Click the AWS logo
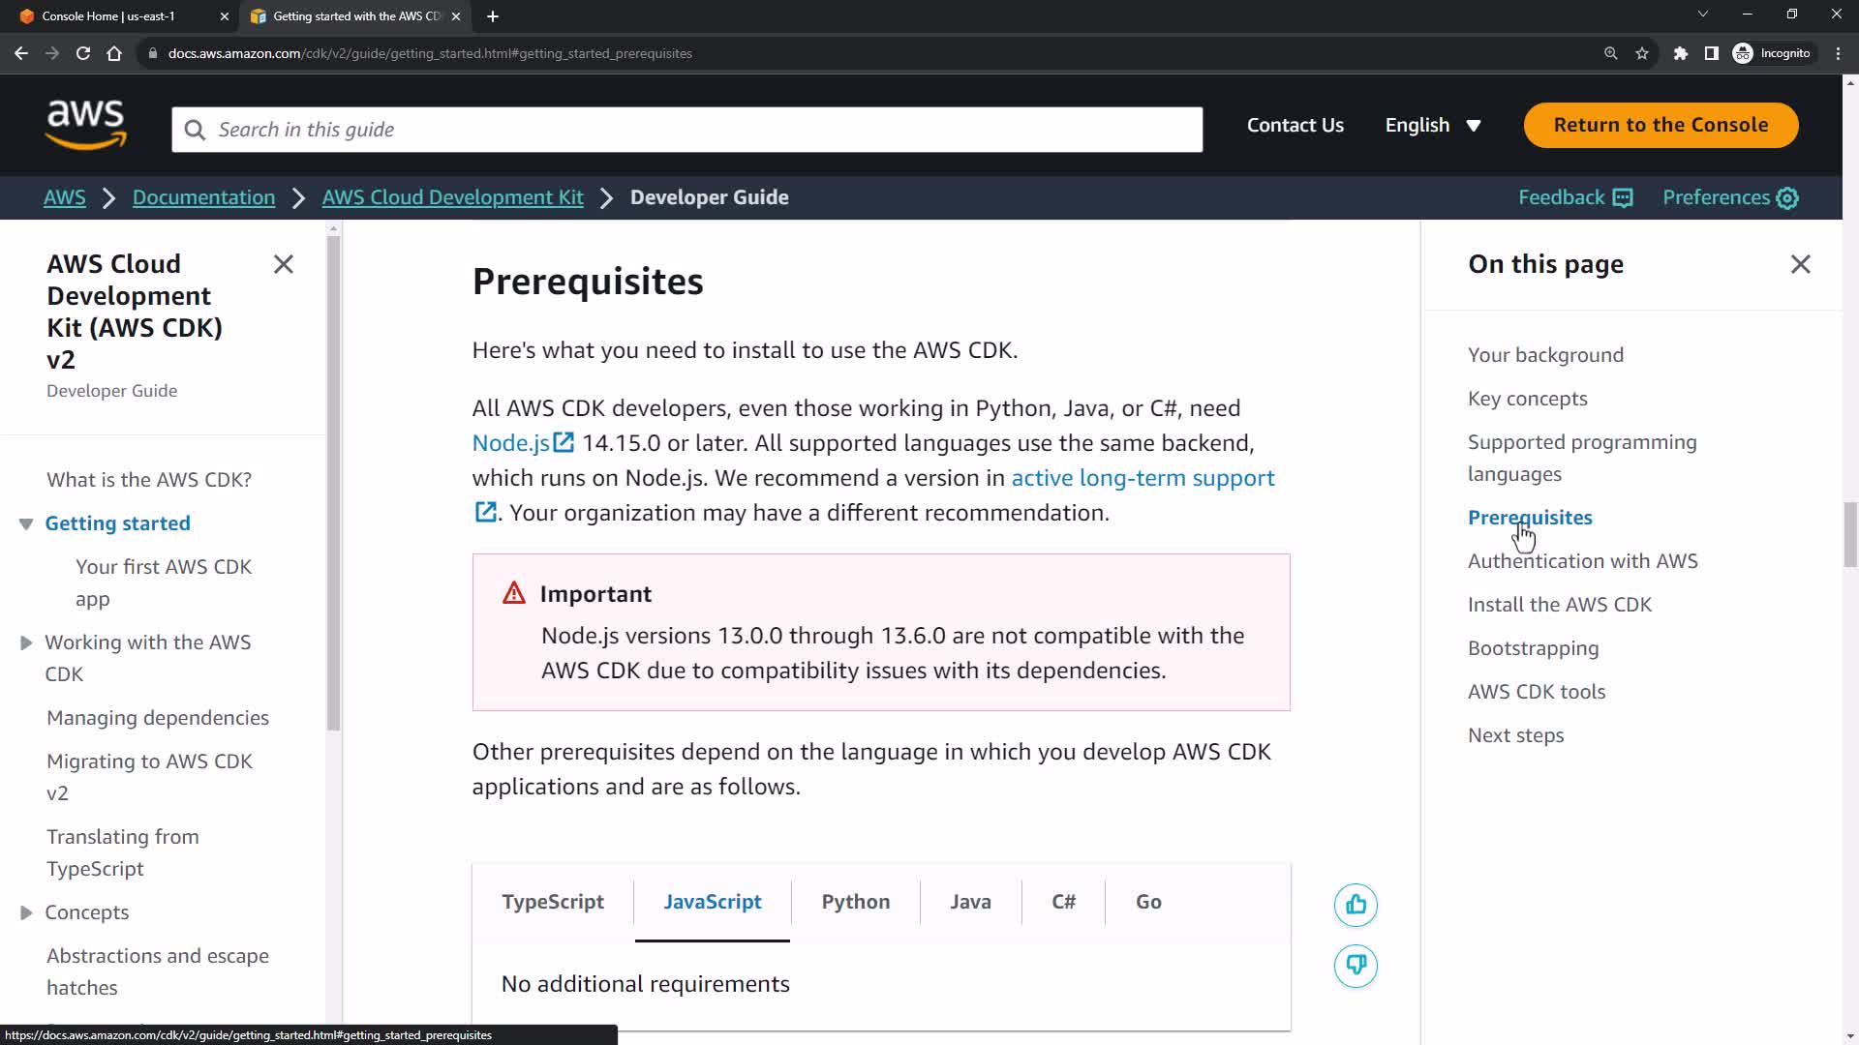This screenshot has width=1859, height=1045. pos(86,126)
